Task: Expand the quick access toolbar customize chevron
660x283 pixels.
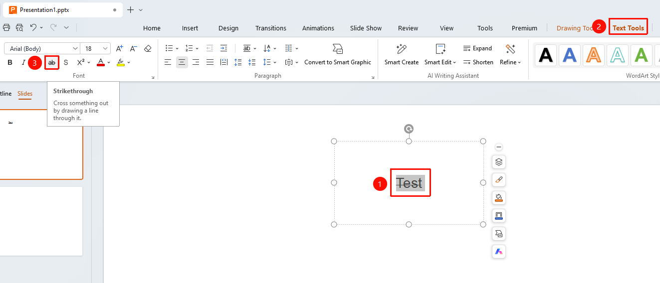Action: [x=66, y=28]
